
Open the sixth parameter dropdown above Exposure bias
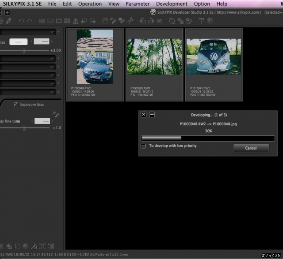click(x=27, y=92)
